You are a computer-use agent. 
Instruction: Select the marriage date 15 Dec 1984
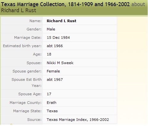[58, 38]
